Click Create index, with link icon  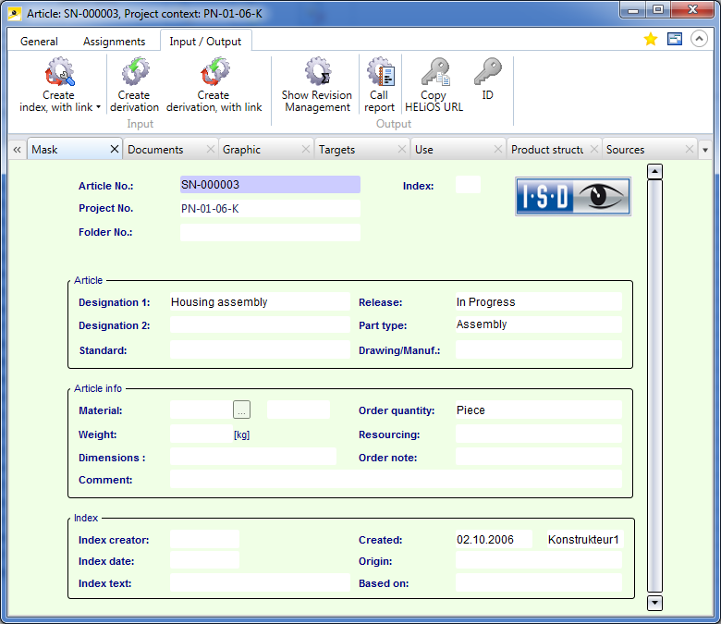59,72
